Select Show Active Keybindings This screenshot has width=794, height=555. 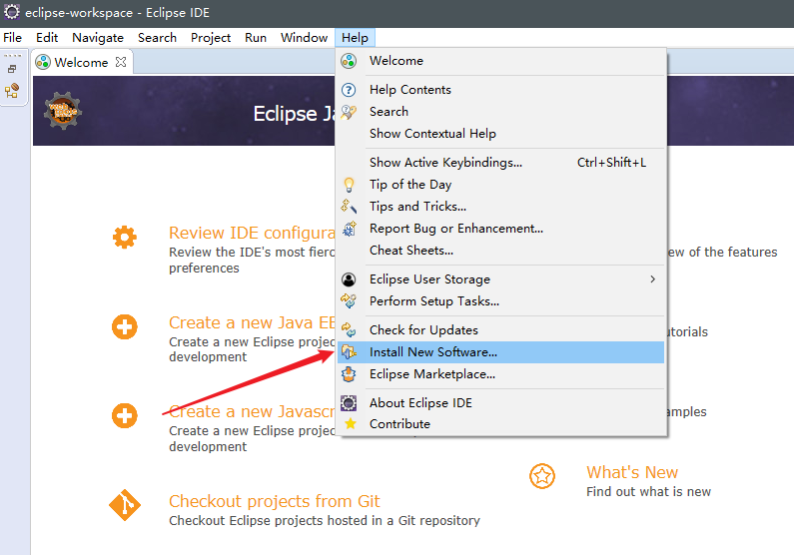(x=500, y=163)
